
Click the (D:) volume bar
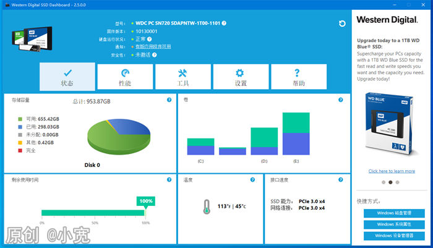point(264,141)
